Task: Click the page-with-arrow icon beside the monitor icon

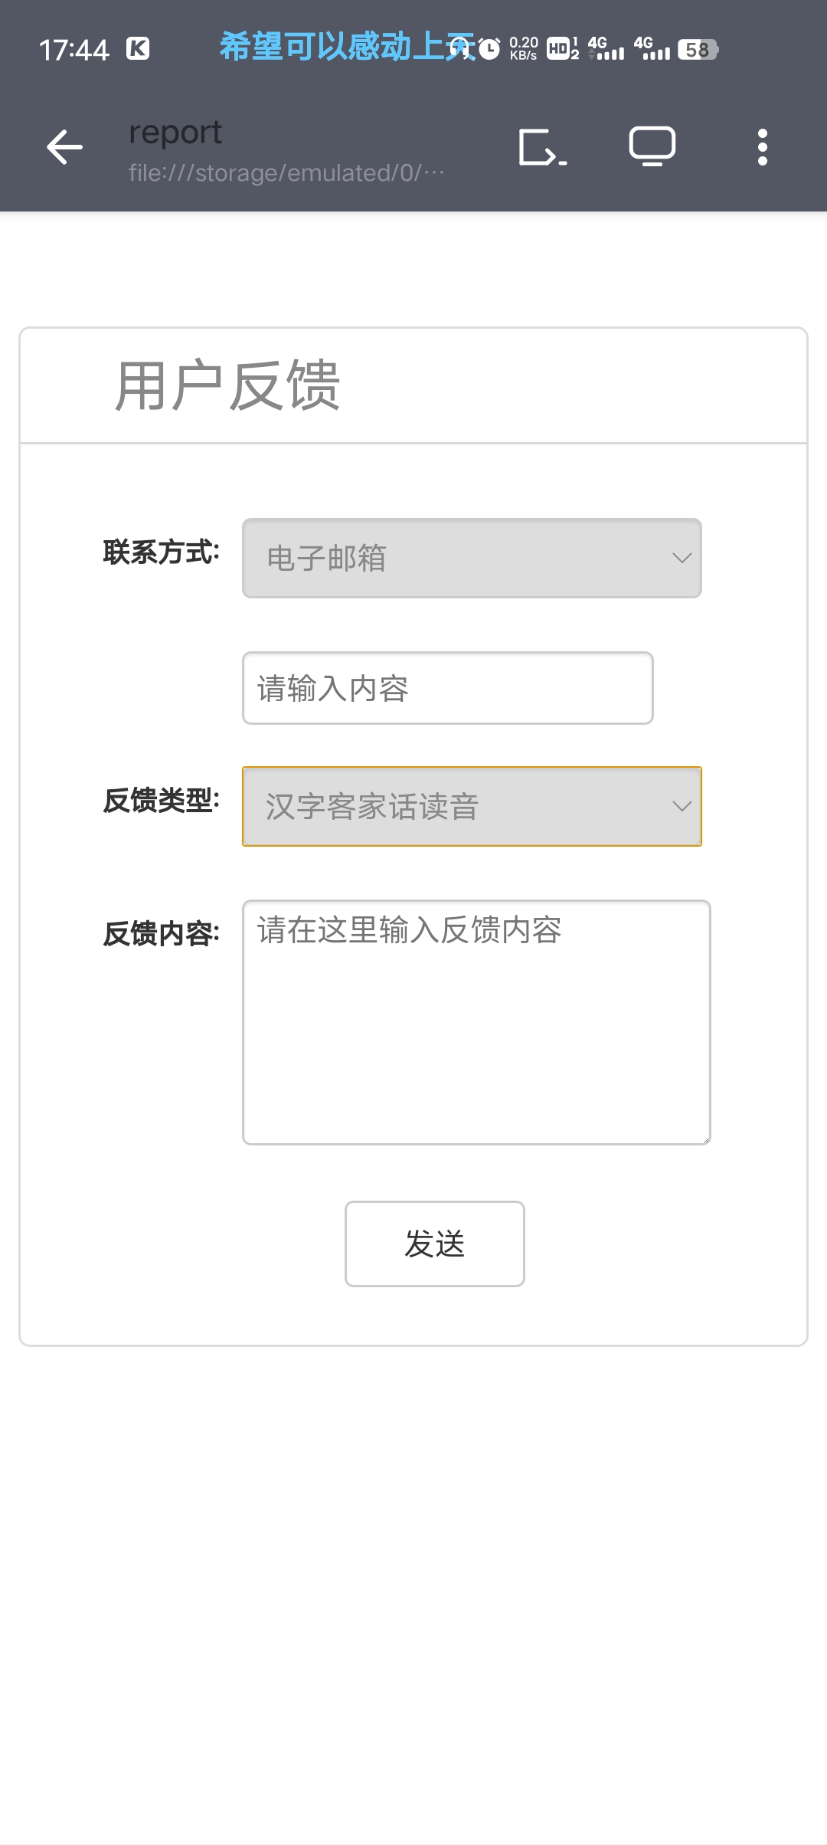Action: (x=542, y=147)
